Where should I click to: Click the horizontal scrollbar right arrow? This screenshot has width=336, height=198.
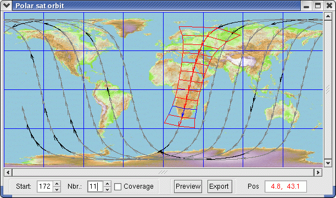point(318,172)
